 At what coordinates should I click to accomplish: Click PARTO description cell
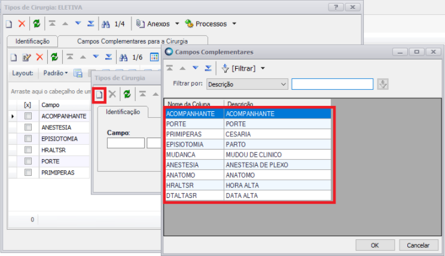click(x=278, y=145)
